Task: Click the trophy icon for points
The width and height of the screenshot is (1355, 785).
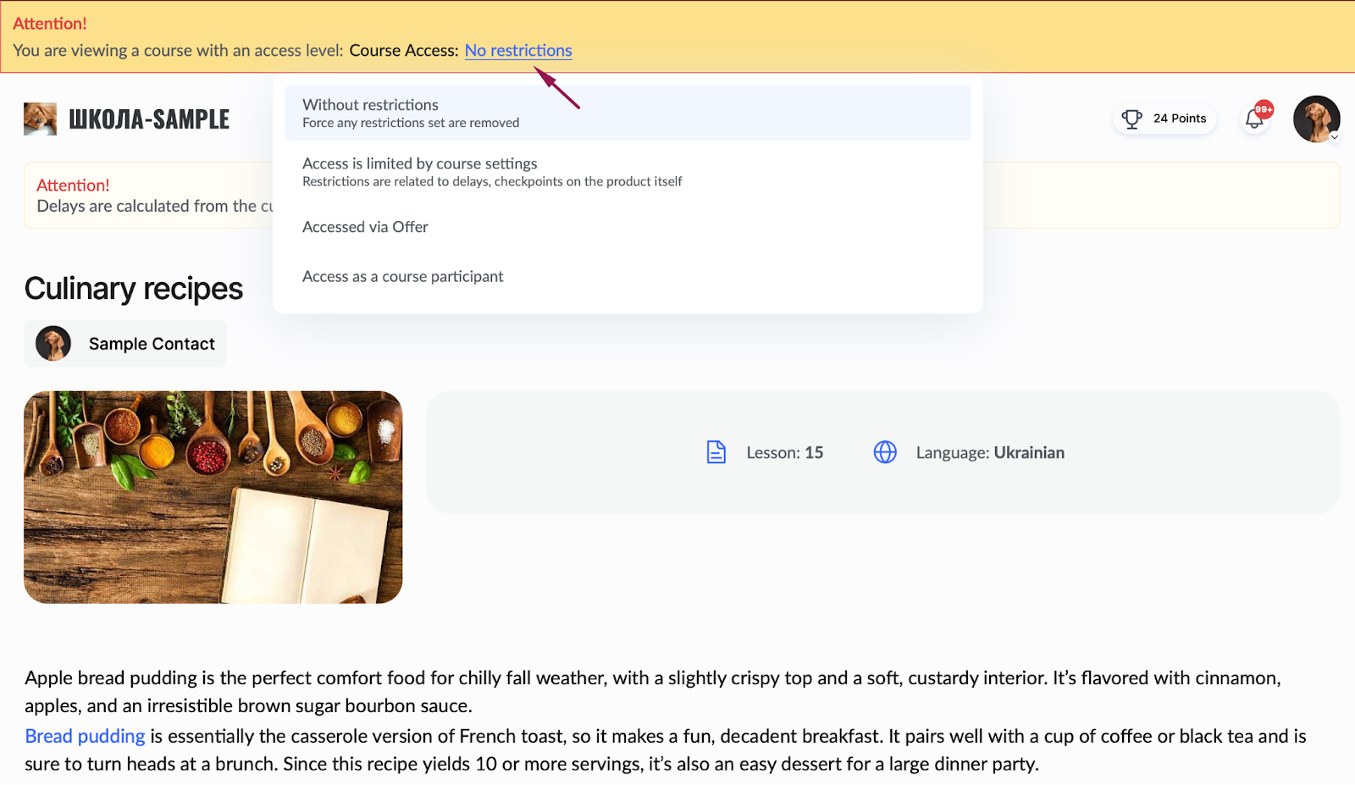Action: [x=1132, y=119]
